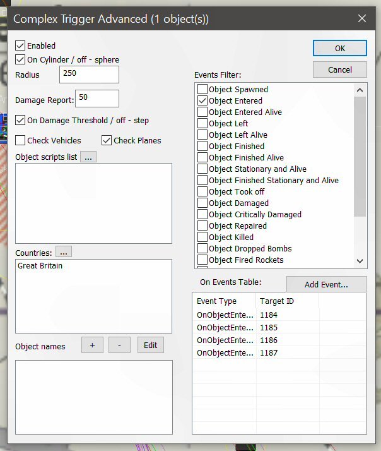This screenshot has height=451, width=381.
Task: Check Object Finished Alive filter
Action: coord(202,157)
